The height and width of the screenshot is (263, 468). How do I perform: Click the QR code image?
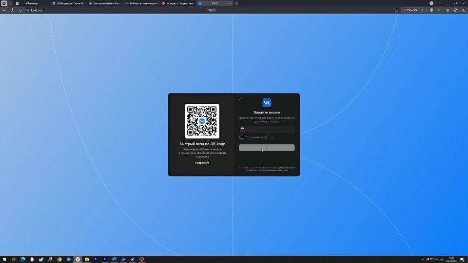click(202, 121)
